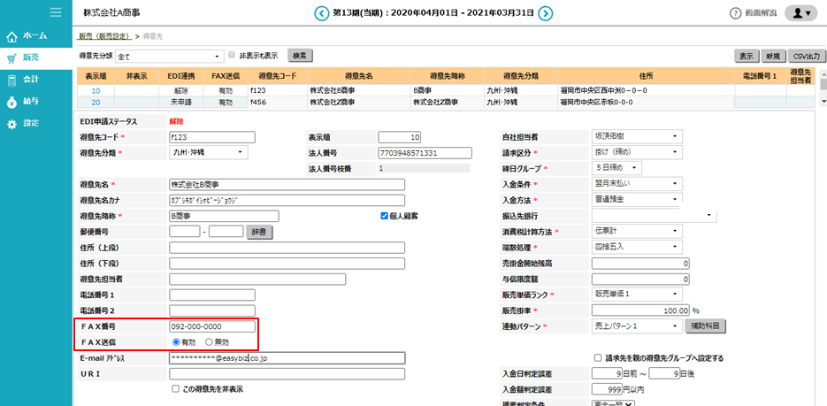
Task: Check この得意先を非表示 checkbox
Action: 175,388
